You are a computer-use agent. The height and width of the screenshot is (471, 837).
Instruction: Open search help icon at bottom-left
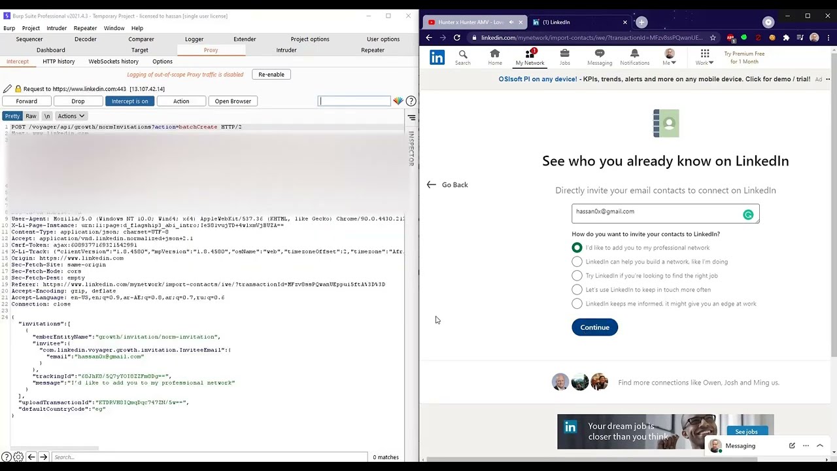tap(6, 457)
